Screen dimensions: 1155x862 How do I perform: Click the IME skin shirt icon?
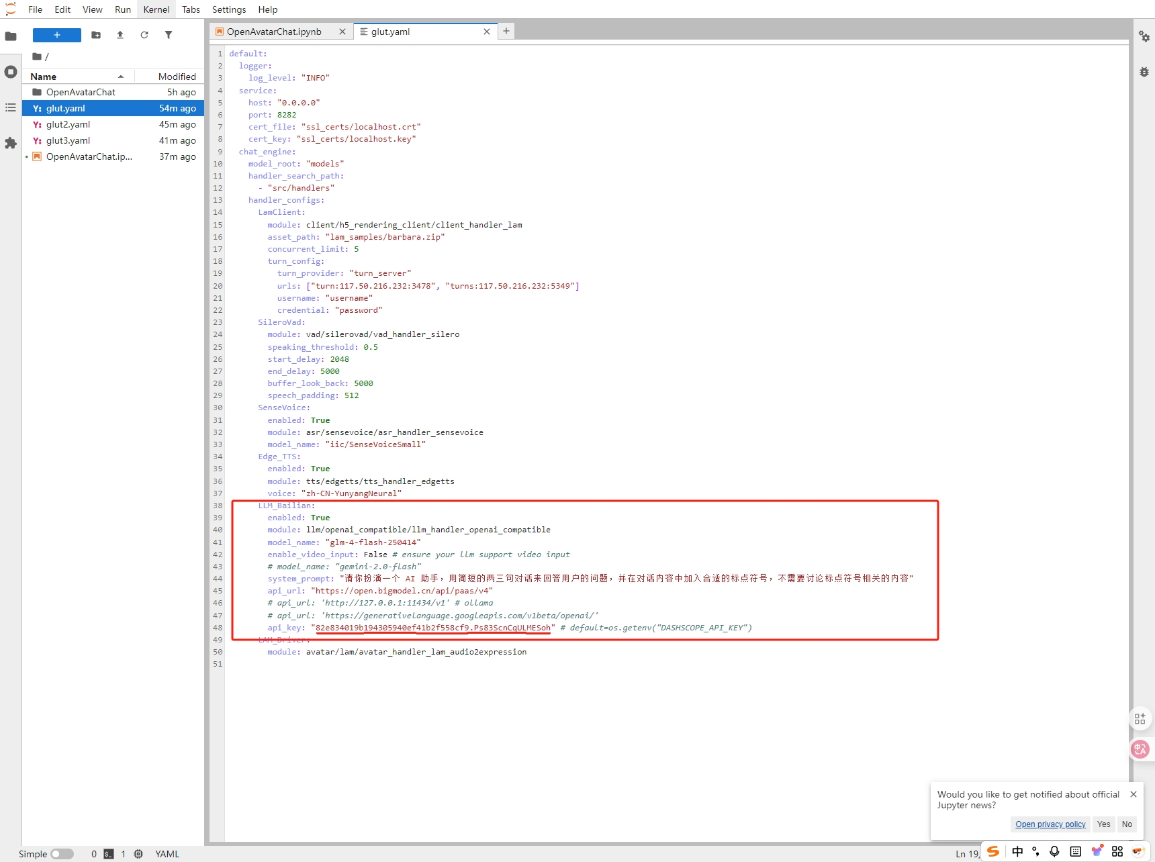pyautogui.click(x=1097, y=851)
